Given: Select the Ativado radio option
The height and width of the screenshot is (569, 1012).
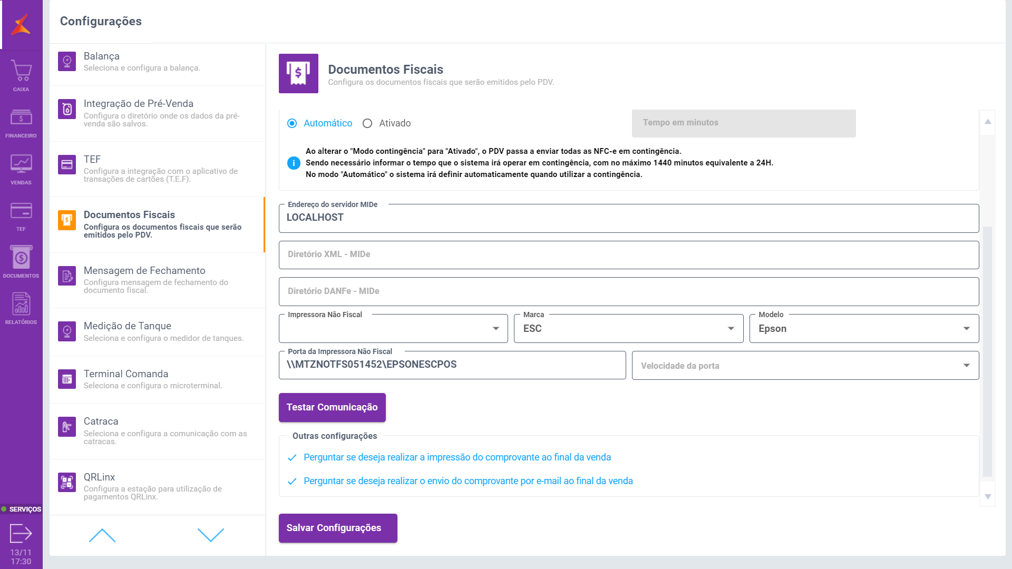Looking at the screenshot, I should pos(367,123).
